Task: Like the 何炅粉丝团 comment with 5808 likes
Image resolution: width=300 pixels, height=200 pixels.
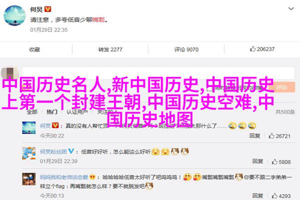Action: [281, 161]
